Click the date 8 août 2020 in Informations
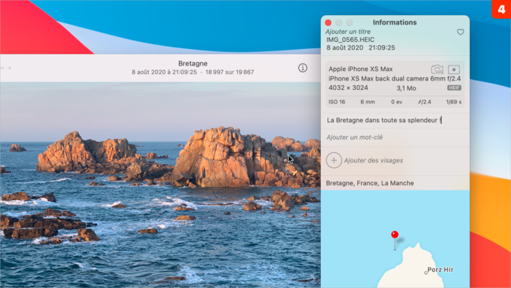Viewport: 511px width, 288px height. tap(345, 47)
